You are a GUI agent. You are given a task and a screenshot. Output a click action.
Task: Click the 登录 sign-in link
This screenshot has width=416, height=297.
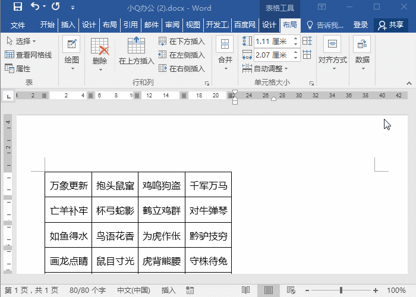point(361,25)
